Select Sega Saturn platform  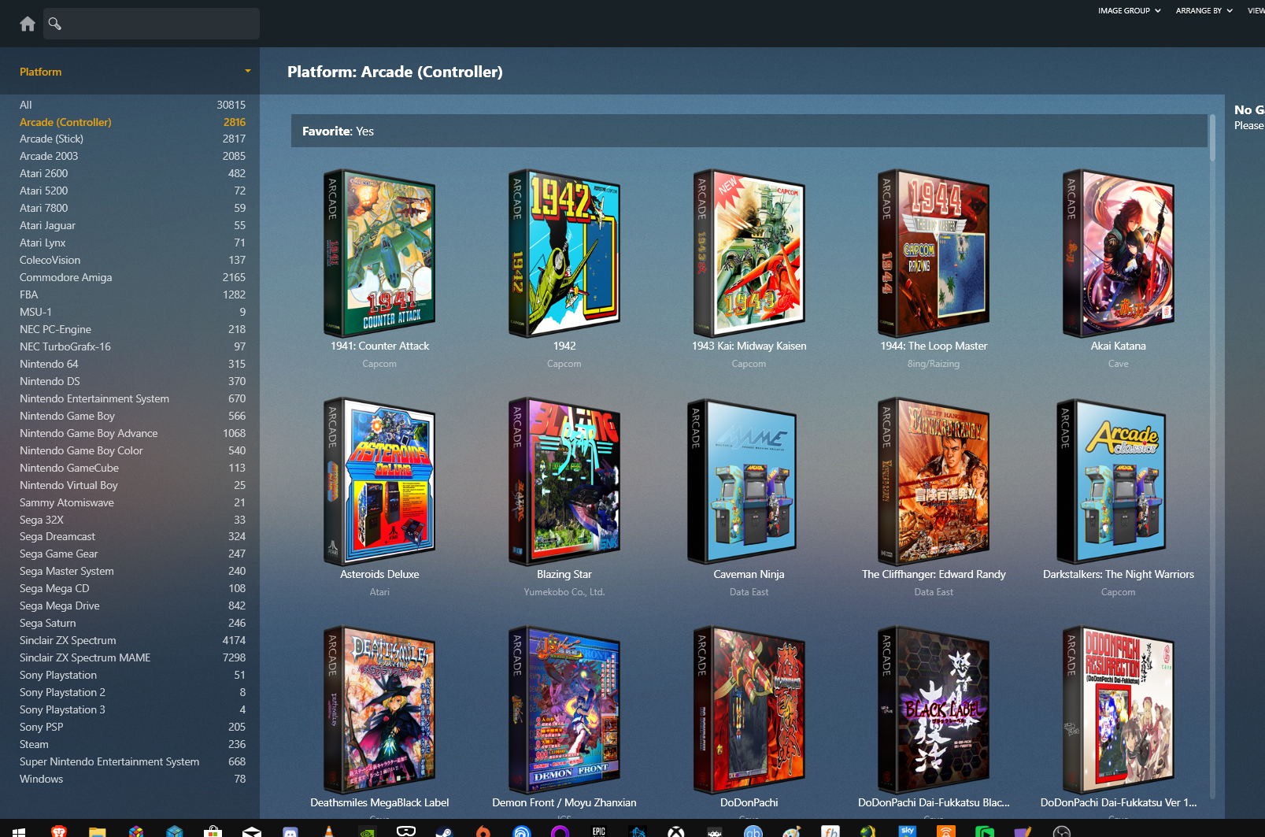pyautogui.click(x=132, y=623)
